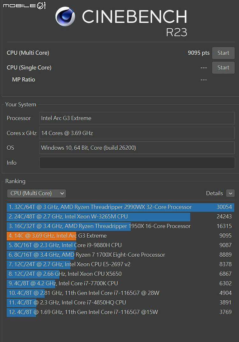Open the CPU (Multi Core) ranking dropdown

coord(36,193)
